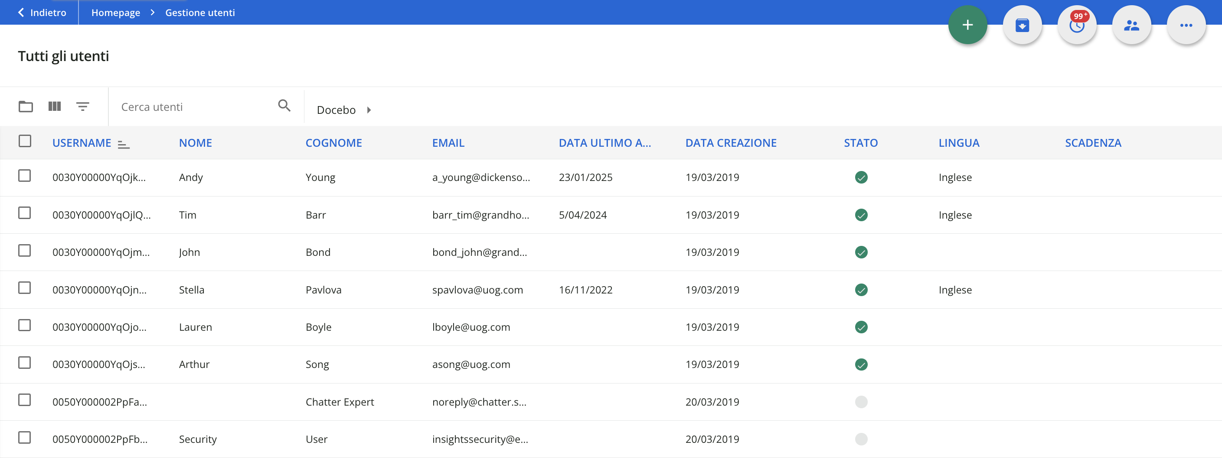Image resolution: width=1222 pixels, height=458 pixels.
Task: Click surname Chatter Expert
Action: click(x=340, y=402)
